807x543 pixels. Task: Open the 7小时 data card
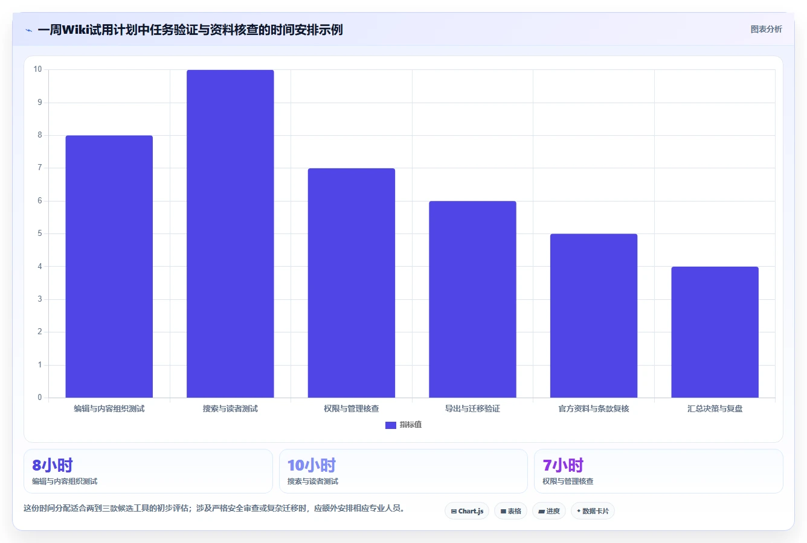click(658, 471)
